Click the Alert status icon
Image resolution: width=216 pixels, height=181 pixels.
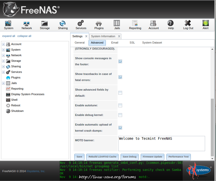pyautogui.click(x=206, y=25)
